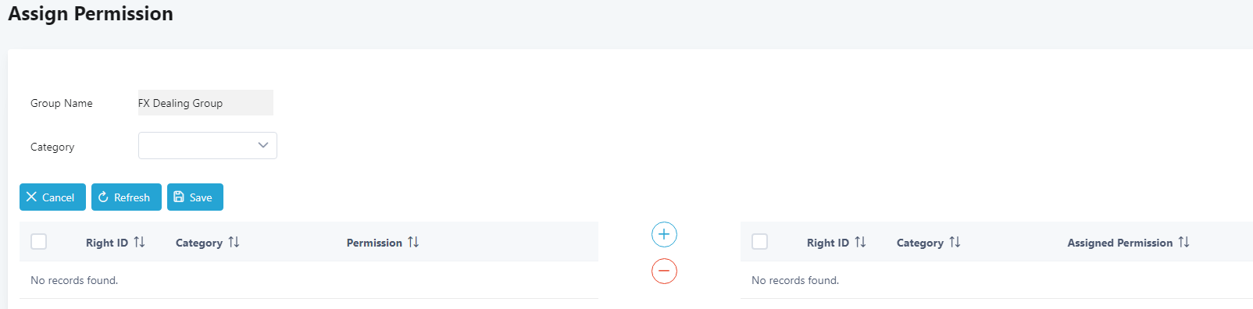
Task: Click the left Right ID column header
Action: [x=107, y=243]
